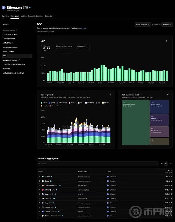Toggle Sky series in the legend
This screenshot has width=175, height=222.
[x=98, y=103]
